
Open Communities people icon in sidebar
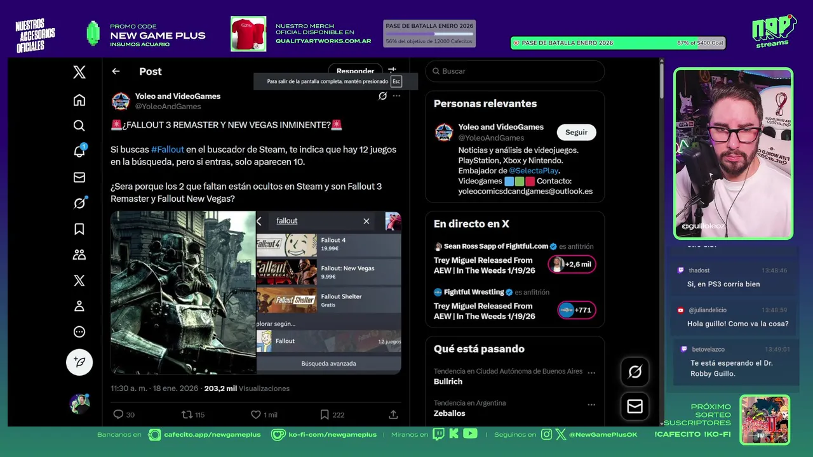coord(79,255)
